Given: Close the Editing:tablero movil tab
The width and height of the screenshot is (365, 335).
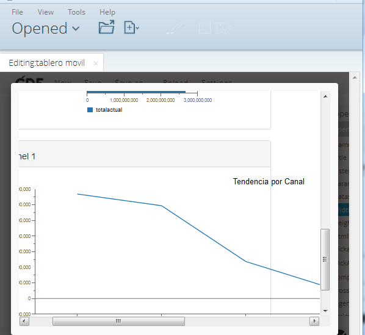Looking at the screenshot, I should [x=96, y=63].
